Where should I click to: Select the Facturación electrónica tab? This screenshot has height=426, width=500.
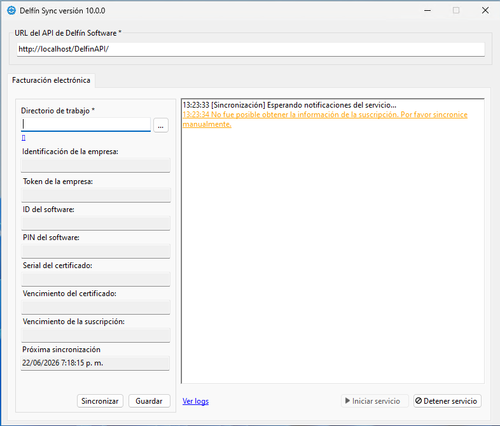(51, 80)
